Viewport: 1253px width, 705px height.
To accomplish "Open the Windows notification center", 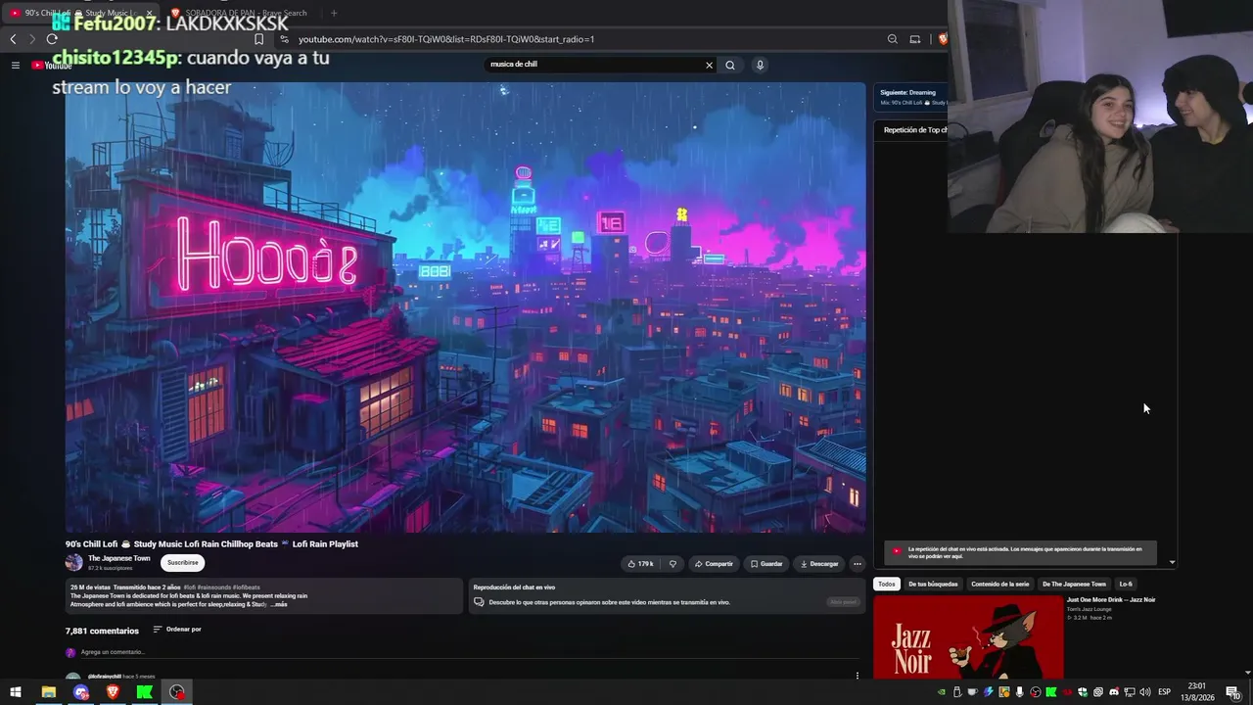I will pyautogui.click(x=1233, y=692).
